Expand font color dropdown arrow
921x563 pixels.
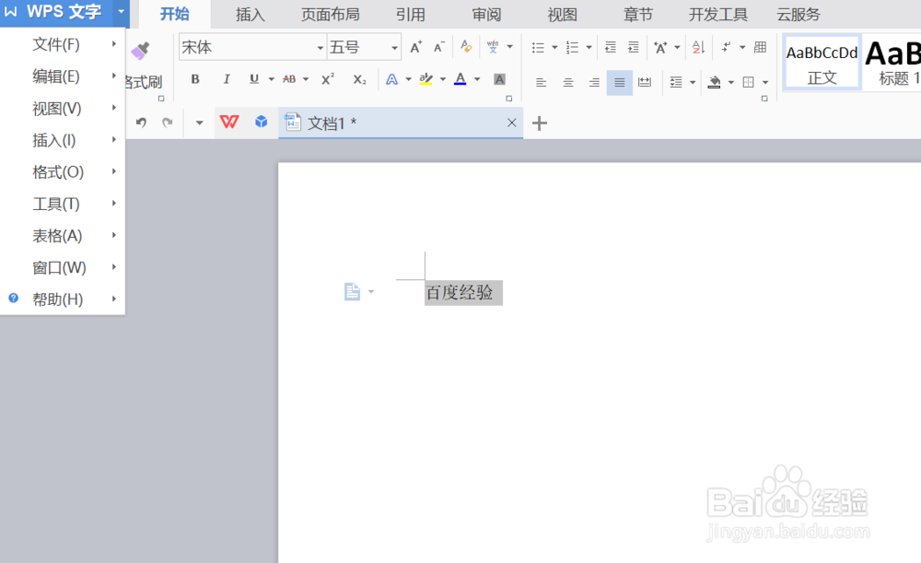click(x=477, y=79)
